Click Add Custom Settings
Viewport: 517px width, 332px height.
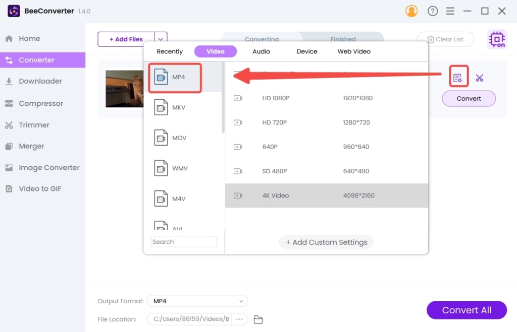pos(326,242)
